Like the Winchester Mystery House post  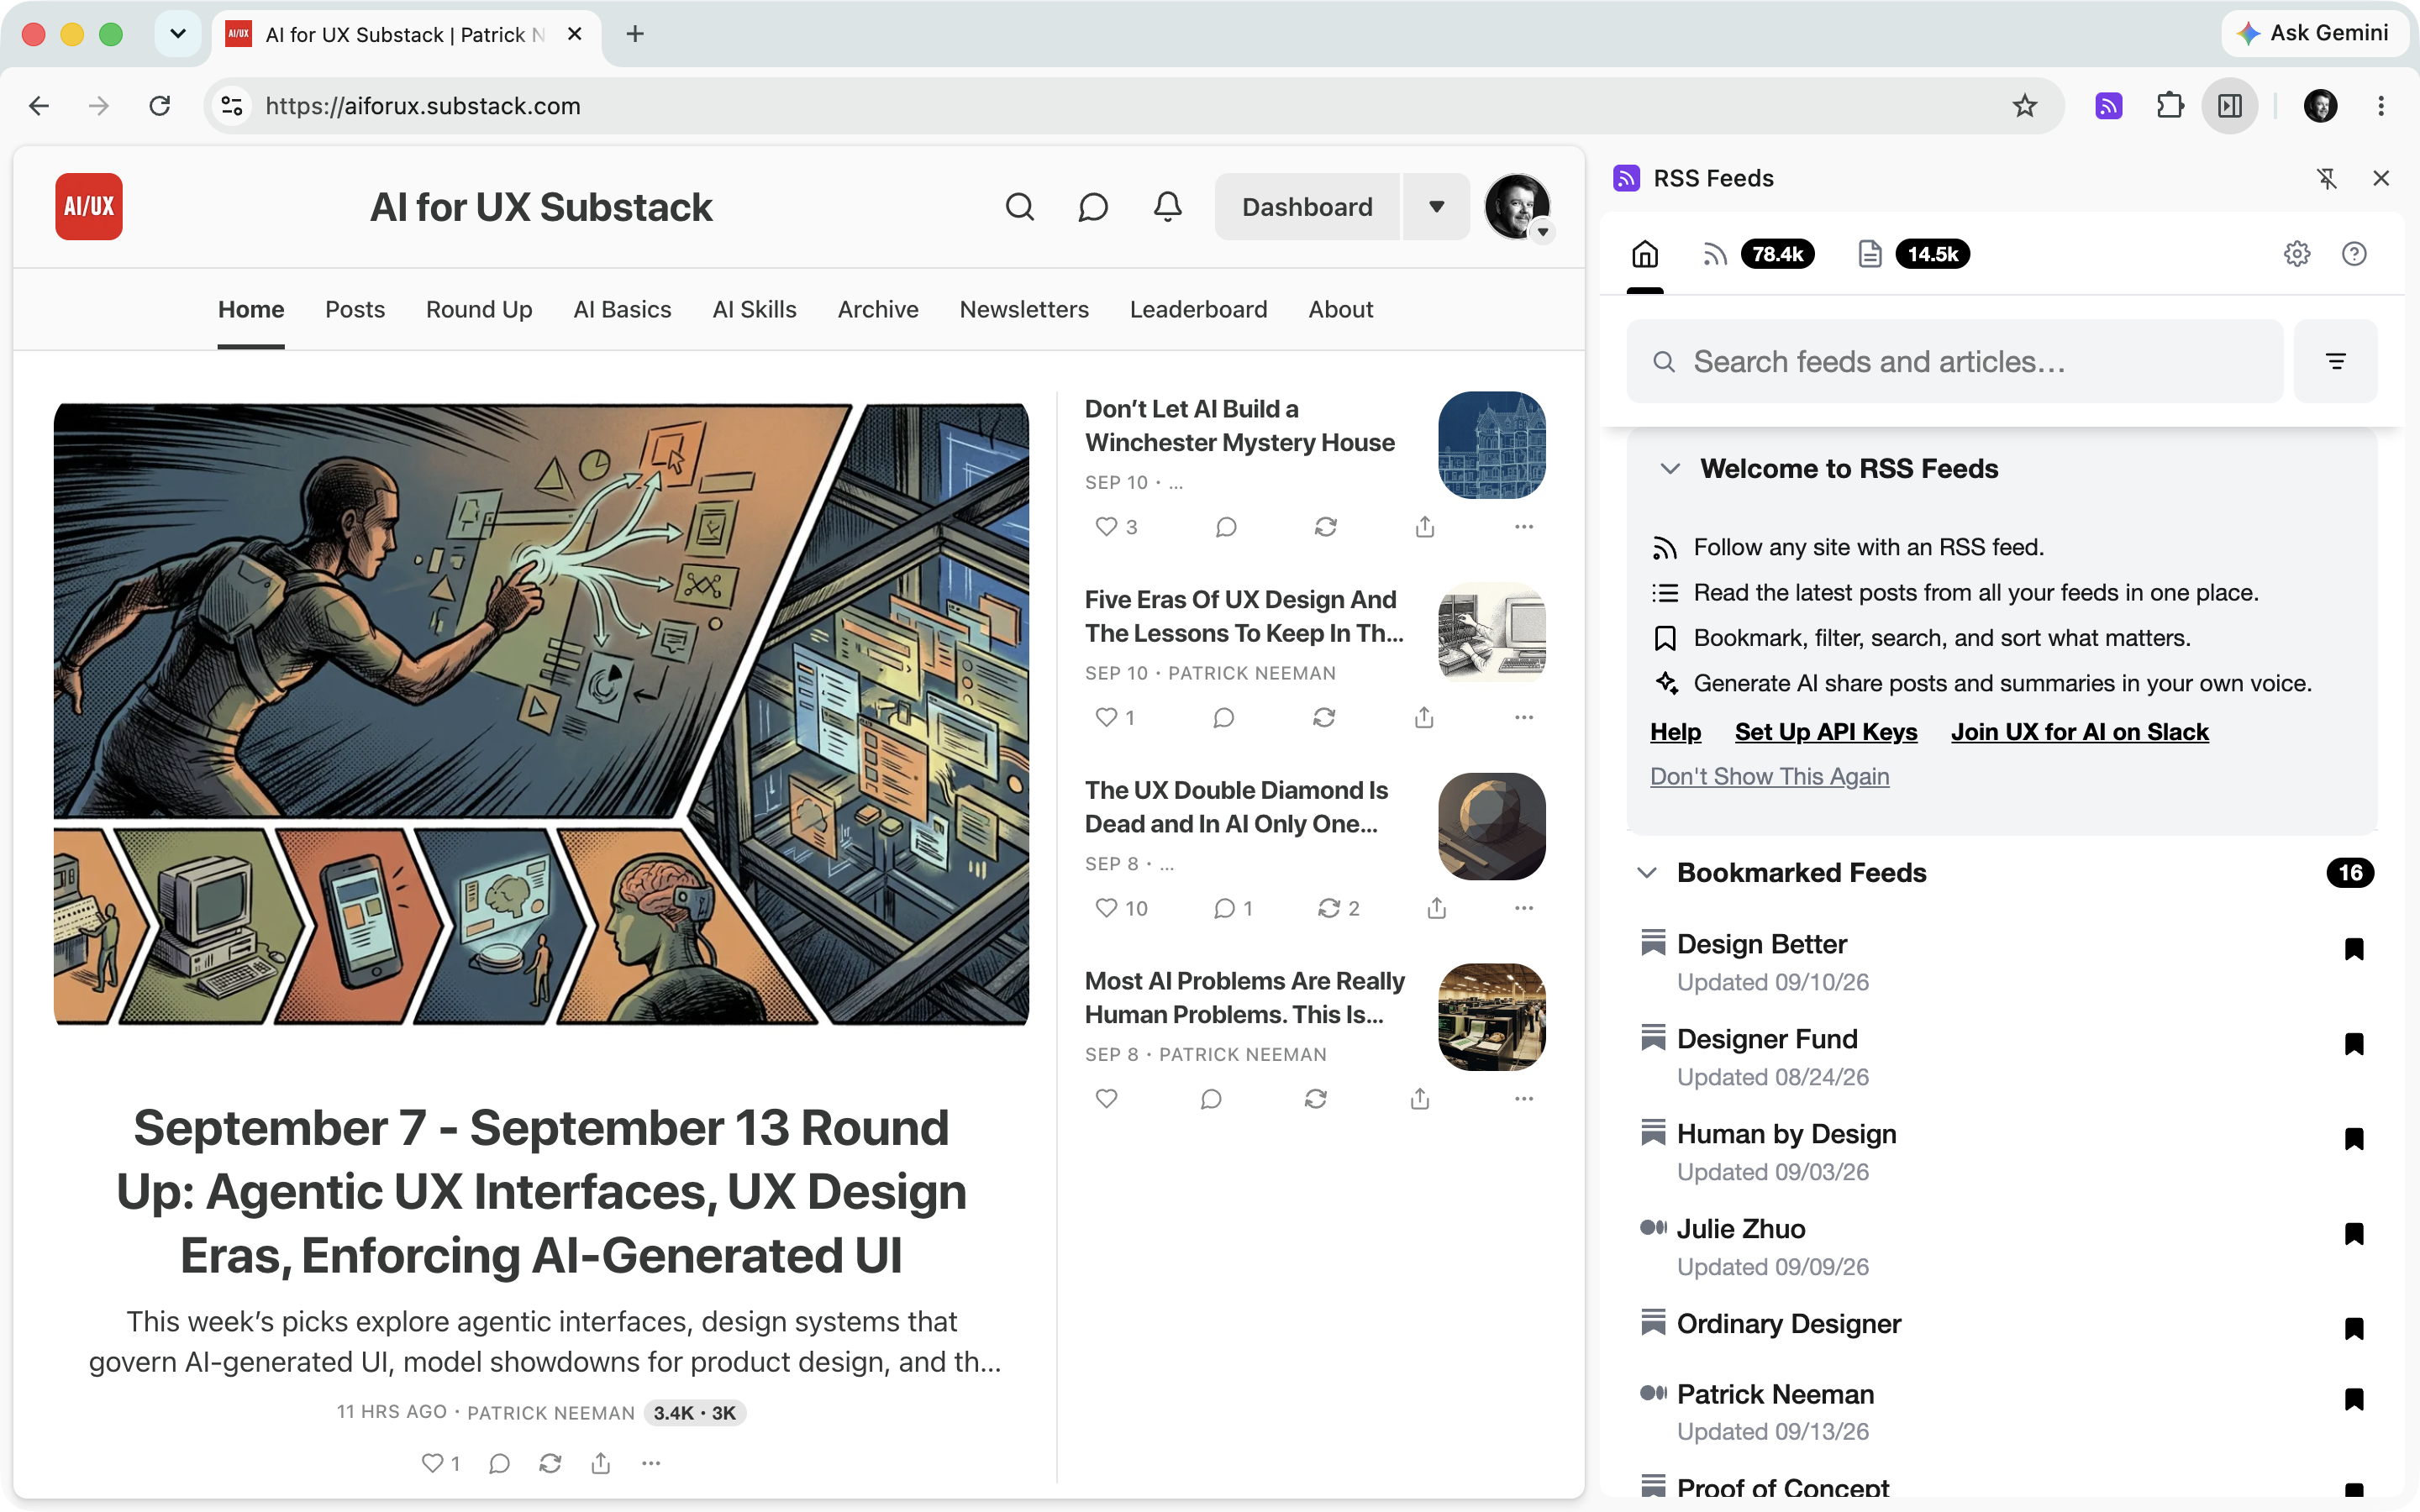[x=1116, y=527]
